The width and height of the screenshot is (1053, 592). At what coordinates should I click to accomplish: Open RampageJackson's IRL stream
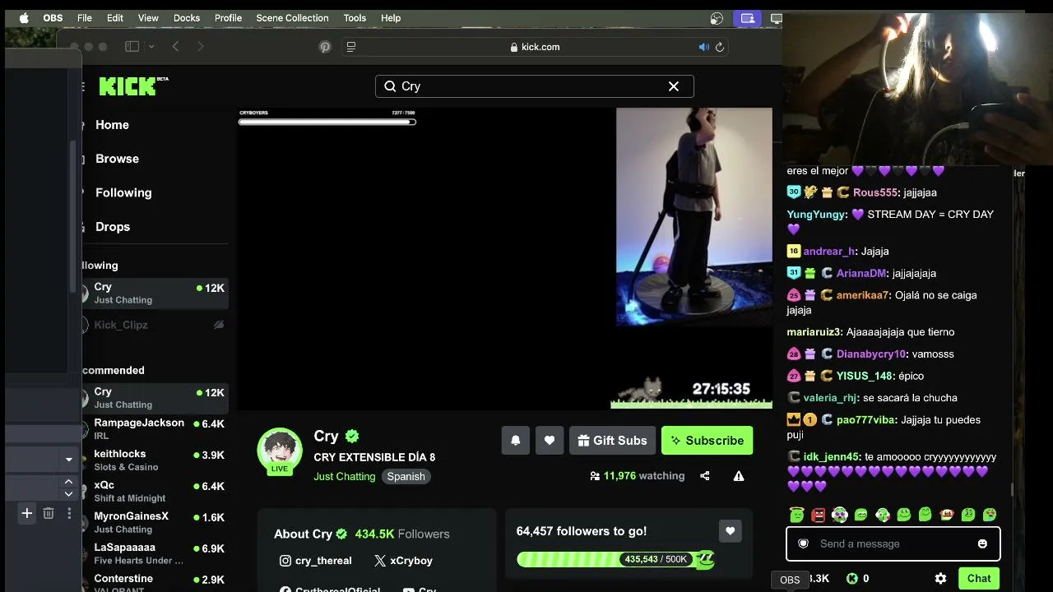pyautogui.click(x=155, y=429)
